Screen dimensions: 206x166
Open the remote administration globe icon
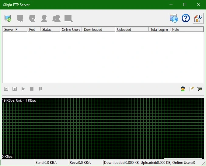pyautogui.click(x=174, y=18)
